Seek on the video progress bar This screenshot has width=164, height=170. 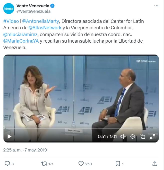click(x=81, y=128)
